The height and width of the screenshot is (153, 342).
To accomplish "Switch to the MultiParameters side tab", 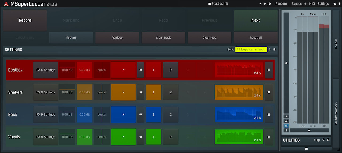I will click(x=336, y=113).
